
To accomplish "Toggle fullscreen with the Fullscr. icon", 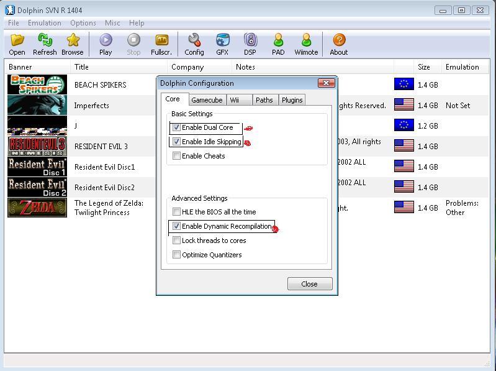I will pyautogui.click(x=161, y=40).
